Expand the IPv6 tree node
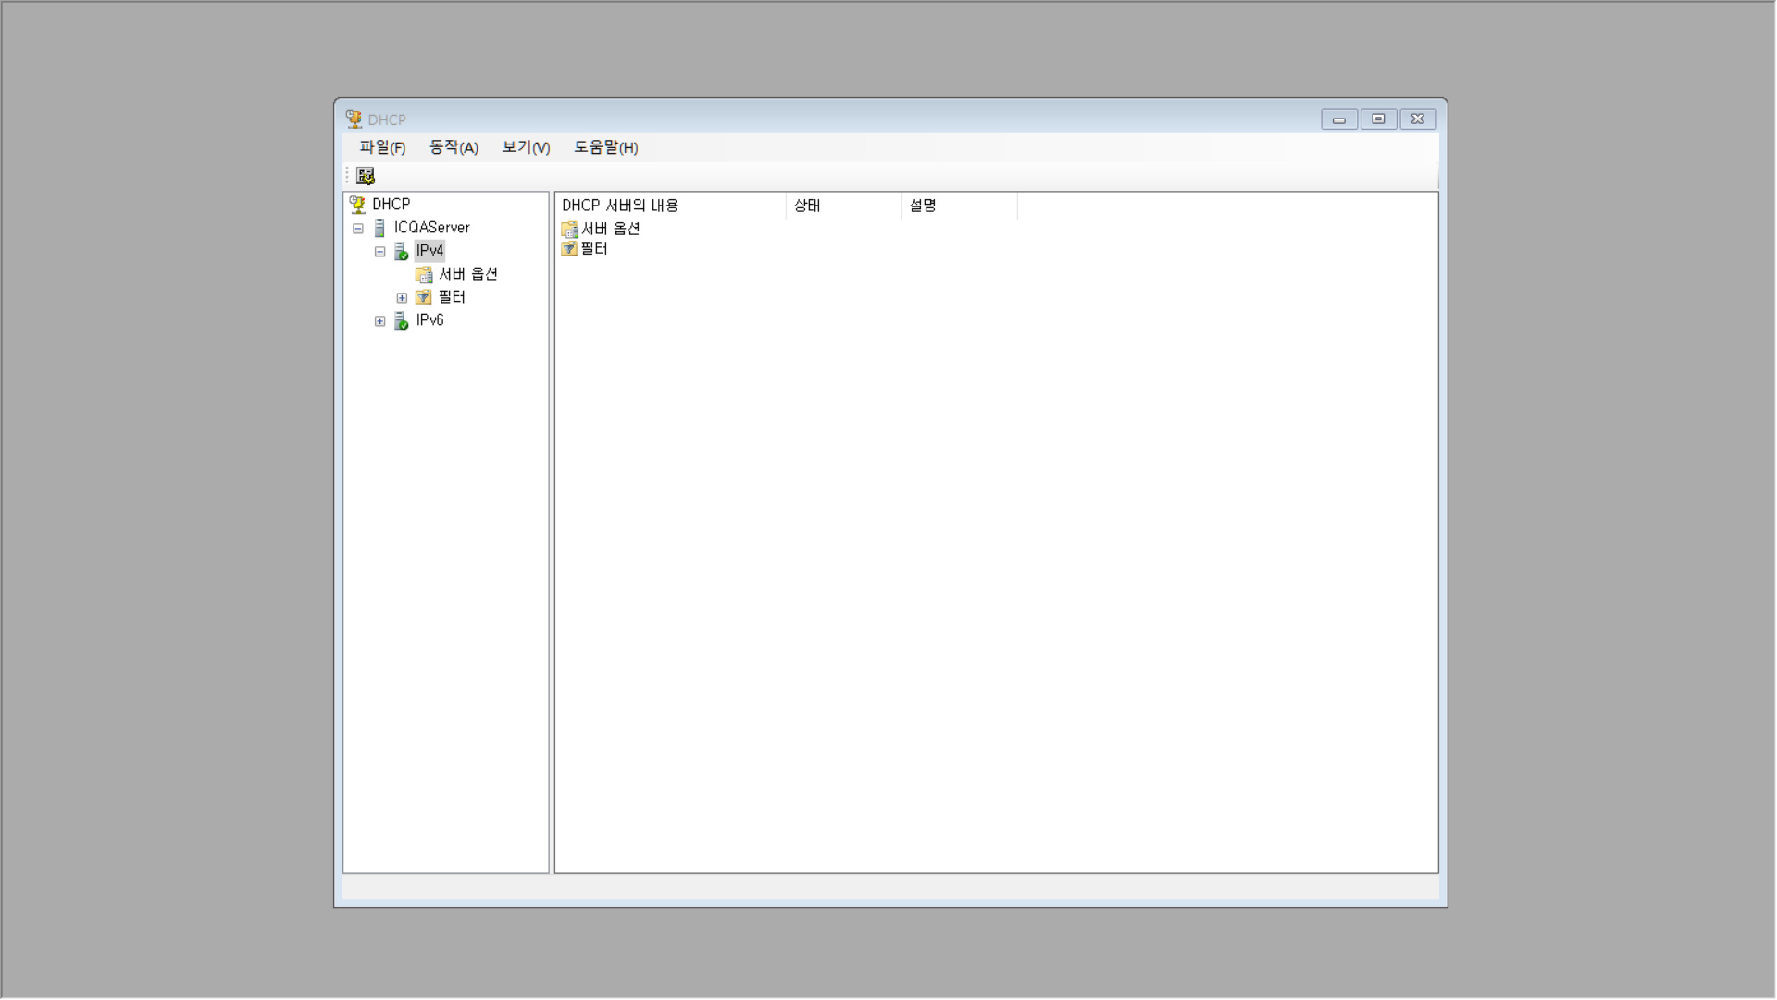 [x=380, y=321]
